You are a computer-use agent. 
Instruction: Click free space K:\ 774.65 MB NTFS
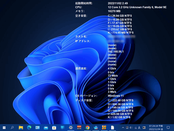[x=121, y=33]
